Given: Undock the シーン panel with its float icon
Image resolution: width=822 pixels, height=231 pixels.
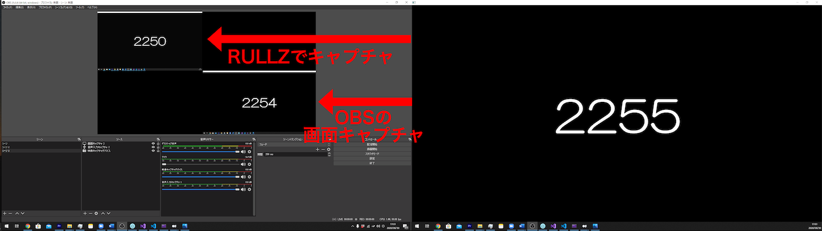Looking at the screenshot, I should 79,139.
